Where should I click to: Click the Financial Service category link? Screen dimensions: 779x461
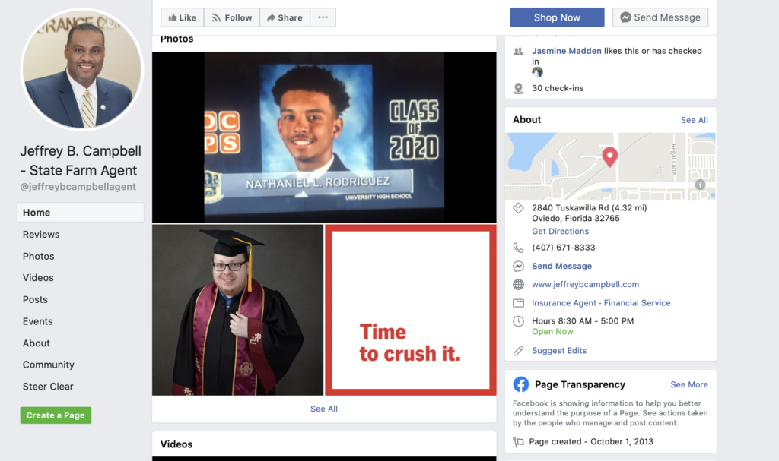click(637, 303)
